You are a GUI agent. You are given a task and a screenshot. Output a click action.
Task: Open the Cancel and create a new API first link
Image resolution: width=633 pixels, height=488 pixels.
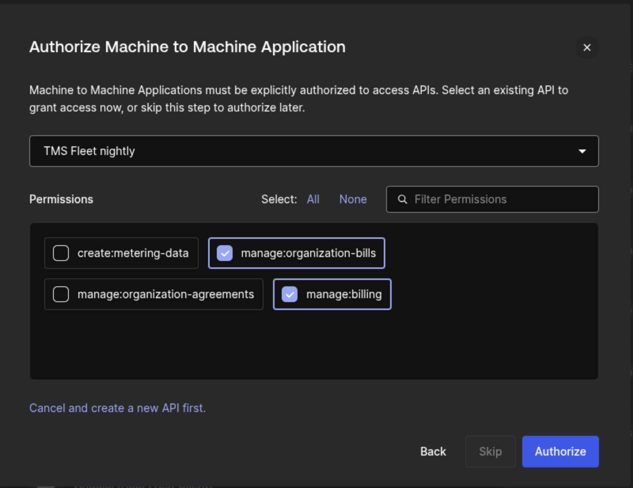click(x=118, y=408)
